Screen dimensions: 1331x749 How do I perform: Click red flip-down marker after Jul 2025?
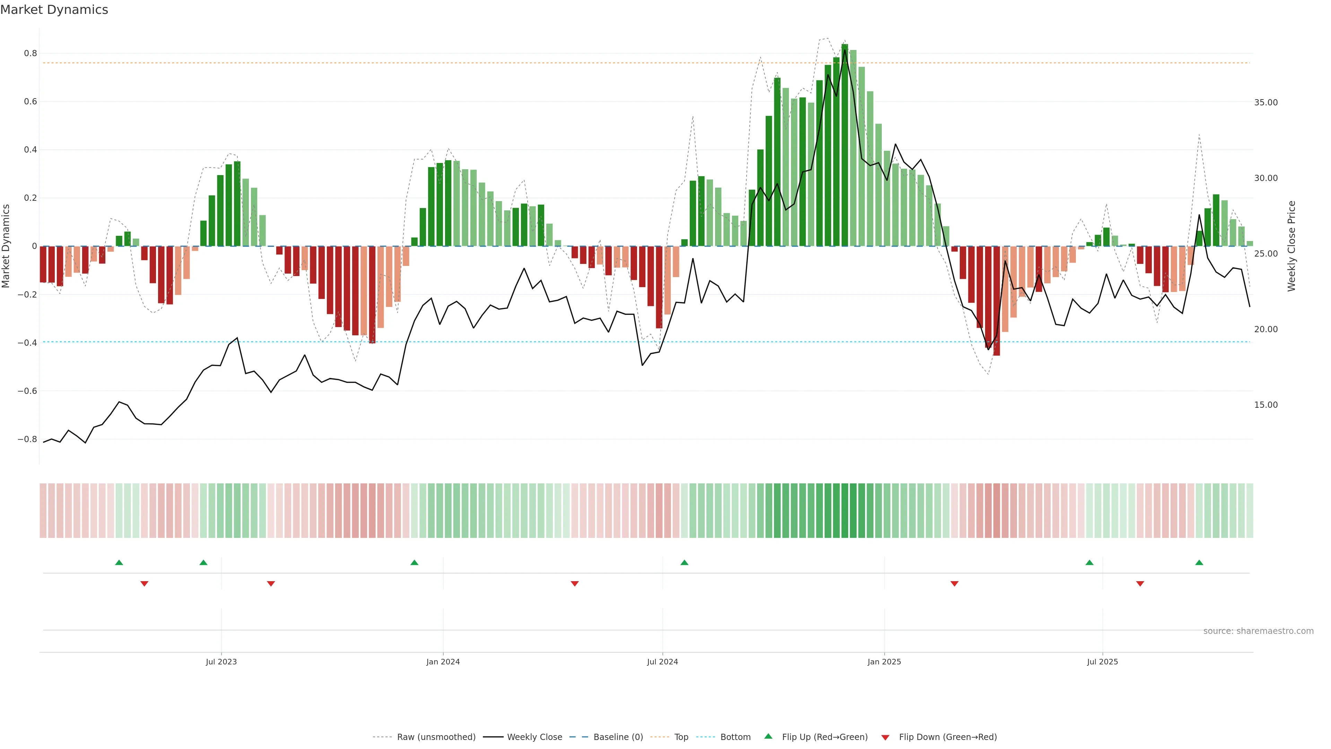click(x=1140, y=584)
